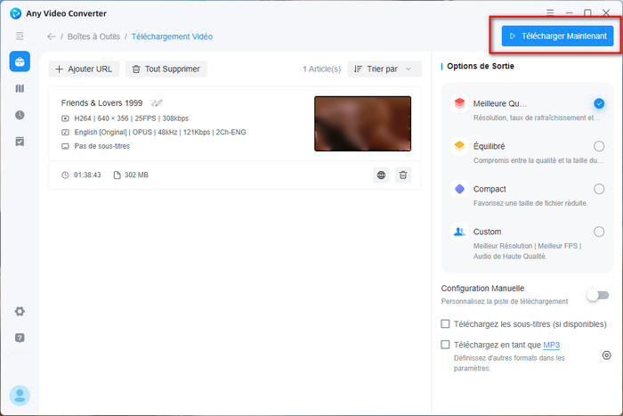This screenshot has height=416, width=623.
Task: Click the help question mark icon
Action: click(20, 338)
